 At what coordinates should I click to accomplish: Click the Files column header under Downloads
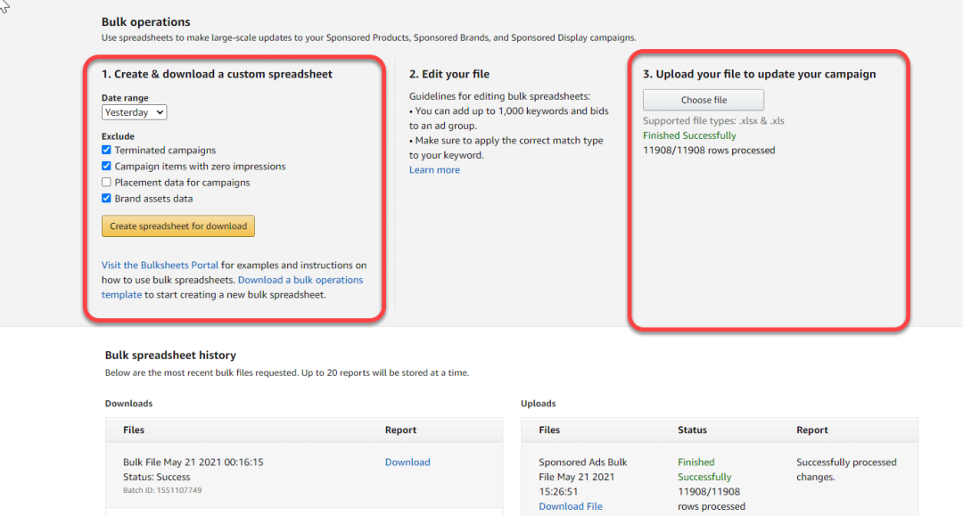[x=134, y=430]
